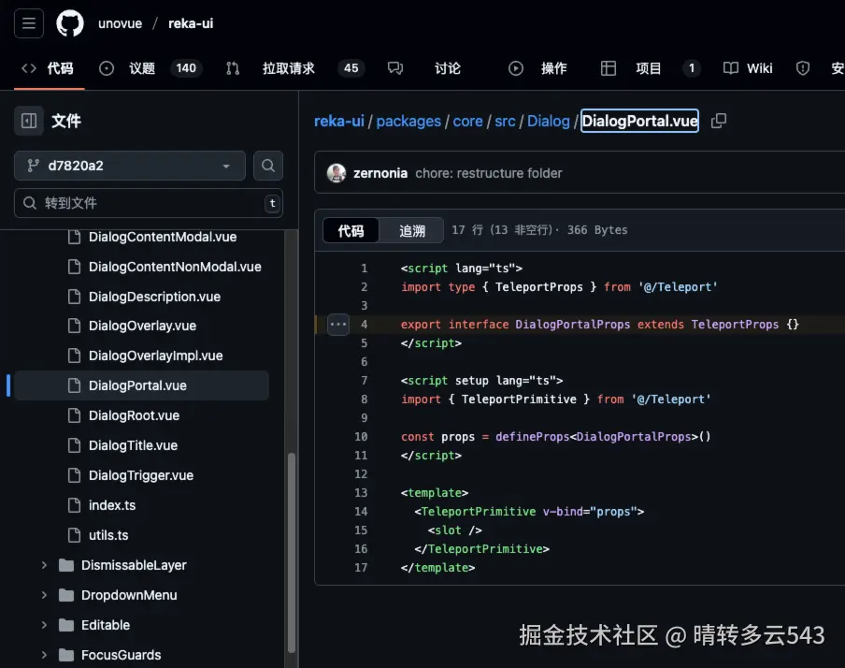Go to src in the breadcrumb
The width and height of the screenshot is (845, 668).
pos(505,121)
